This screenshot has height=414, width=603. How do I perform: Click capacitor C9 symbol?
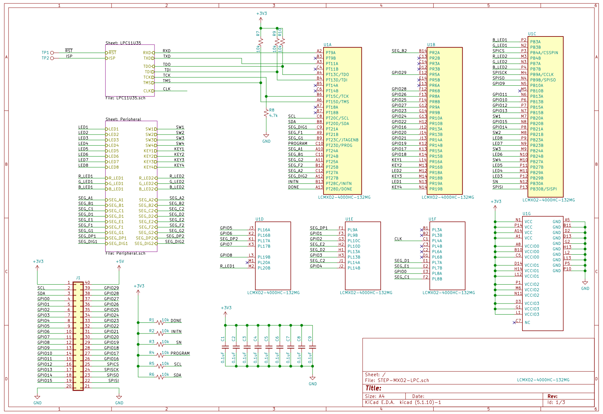[313, 347]
